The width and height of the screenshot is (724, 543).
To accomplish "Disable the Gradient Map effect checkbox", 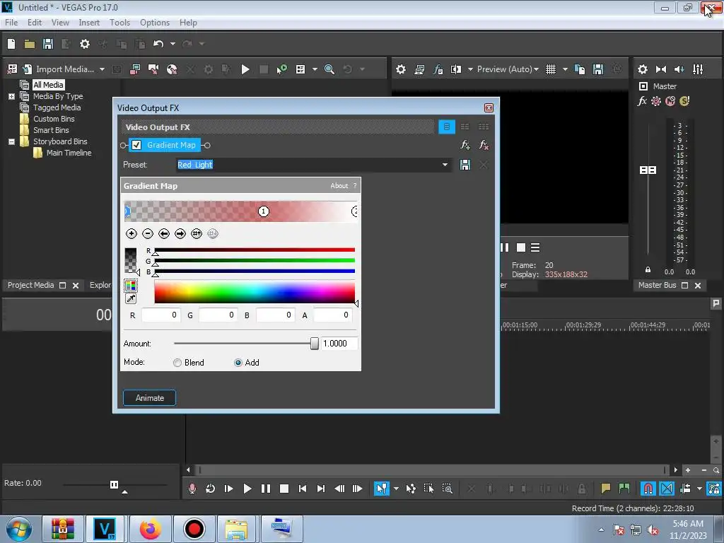I will click(136, 145).
